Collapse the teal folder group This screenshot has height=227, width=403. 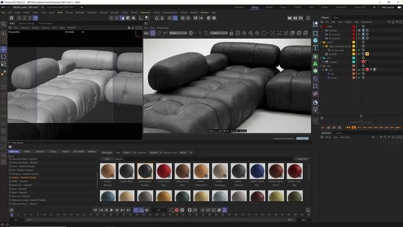[321, 58]
